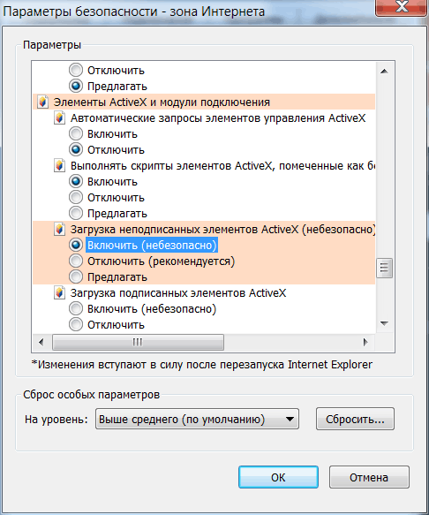429x515 pixels.
Task: Open the 'На уровень' dropdown 'Выше среднего (по умолчанию)'
Action: (197, 419)
